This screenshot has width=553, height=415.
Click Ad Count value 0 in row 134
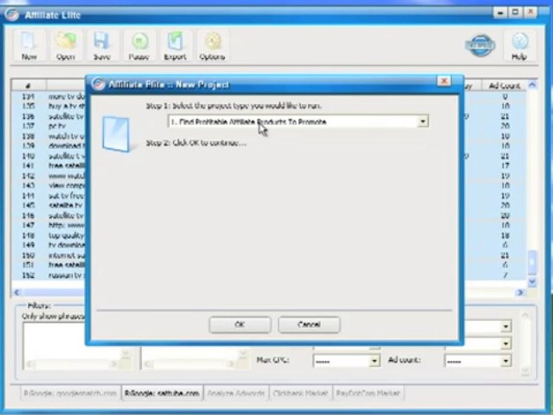(x=505, y=96)
